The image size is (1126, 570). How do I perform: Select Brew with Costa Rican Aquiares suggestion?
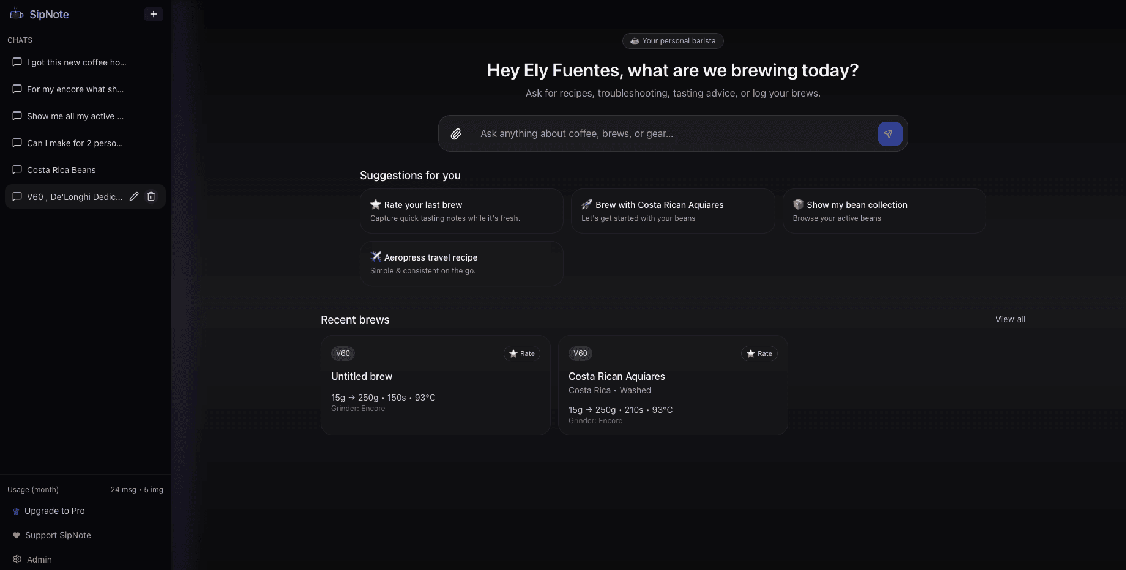pyautogui.click(x=673, y=211)
